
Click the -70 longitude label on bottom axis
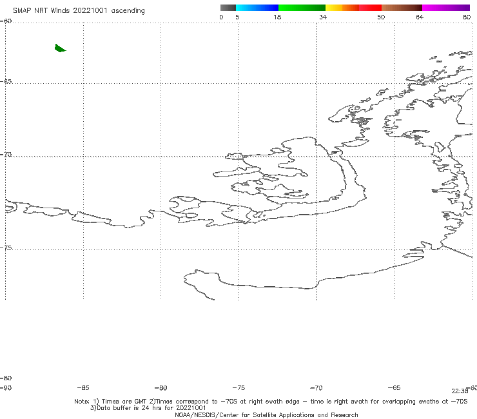tap(316, 387)
